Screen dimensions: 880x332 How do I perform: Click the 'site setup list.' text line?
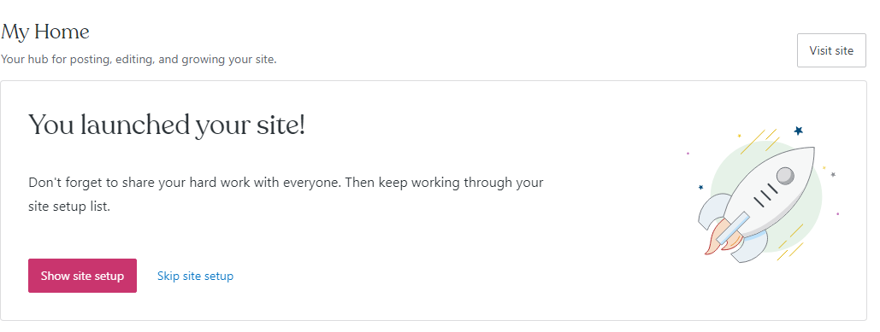click(69, 206)
